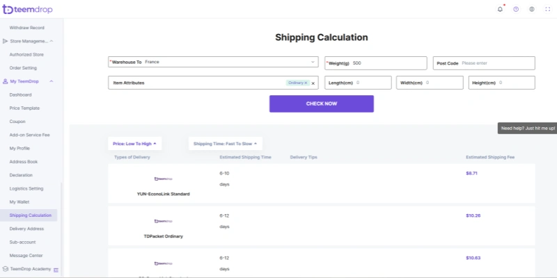The width and height of the screenshot is (557, 278).
Task: Click the Types of Delivery column header
Action: click(132, 157)
